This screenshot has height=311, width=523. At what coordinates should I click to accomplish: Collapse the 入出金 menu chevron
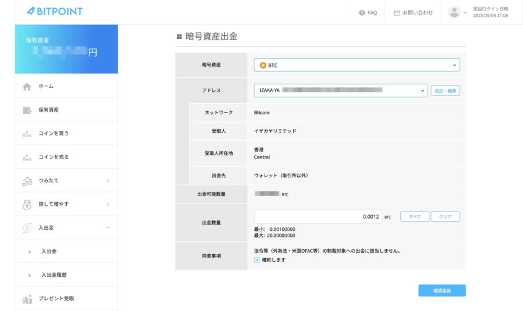click(x=108, y=228)
